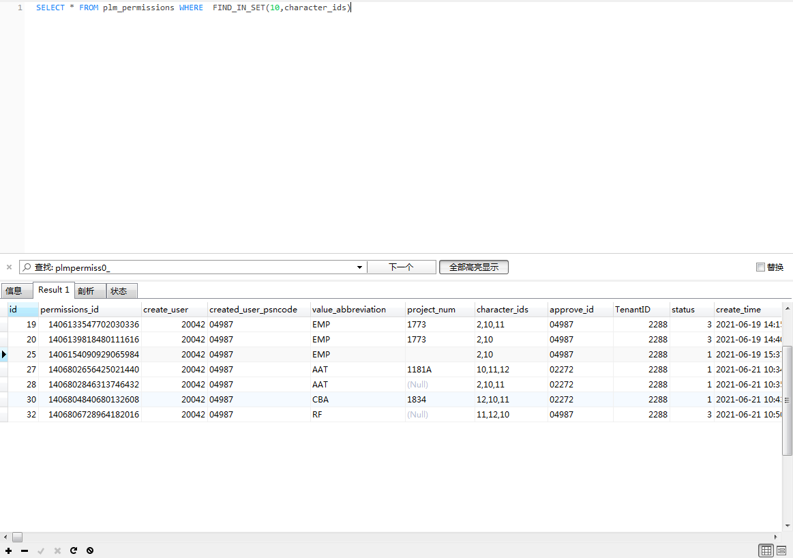Screen dimensions: 793x558
Task: Select the character_ids cell 10,11,12
Action: click(x=511, y=369)
